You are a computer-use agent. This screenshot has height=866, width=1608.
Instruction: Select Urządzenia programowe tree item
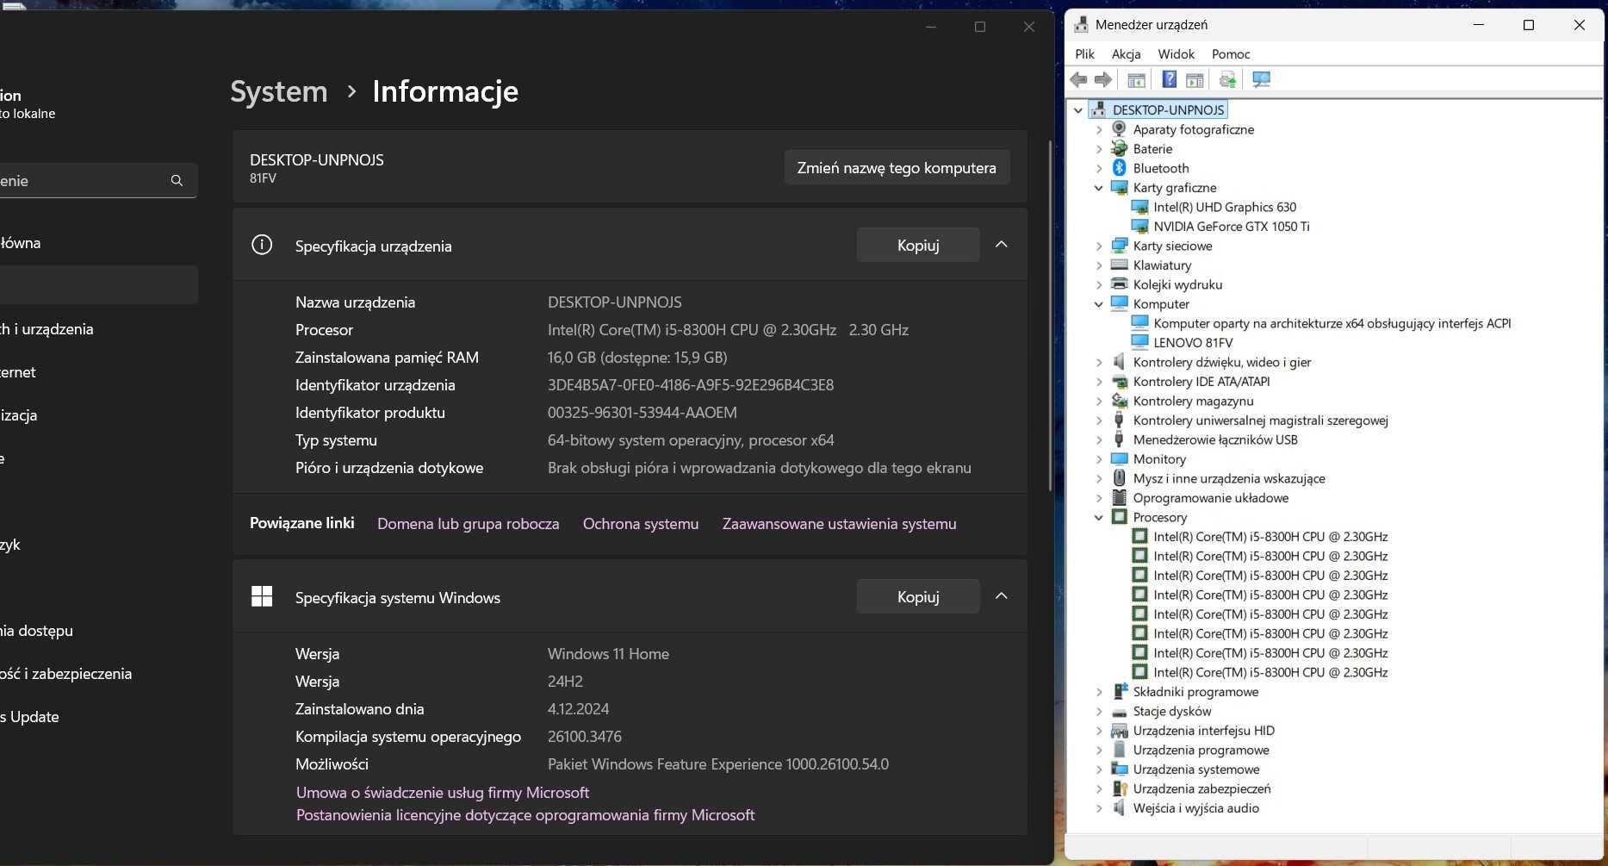tap(1201, 750)
